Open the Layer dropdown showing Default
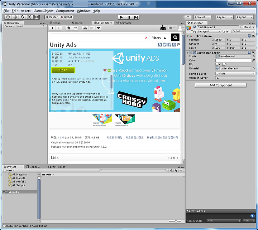258x230 pixels. click(x=243, y=31)
